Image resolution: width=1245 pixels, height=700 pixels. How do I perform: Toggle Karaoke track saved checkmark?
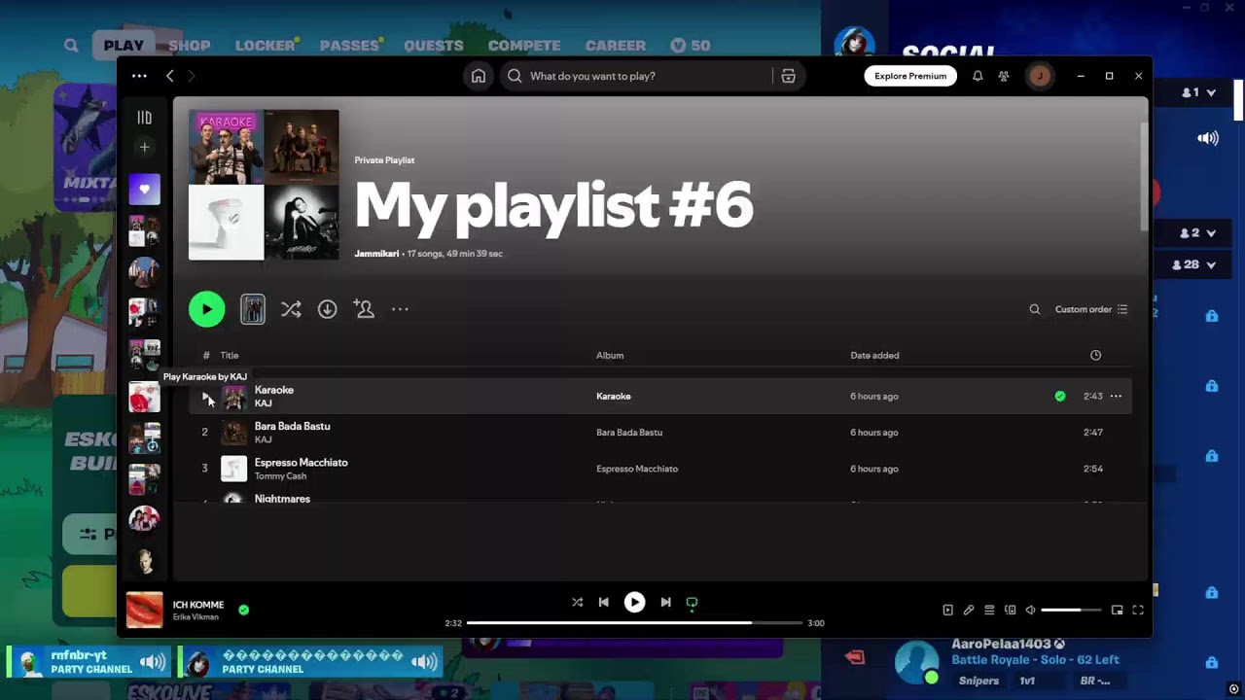click(x=1060, y=396)
